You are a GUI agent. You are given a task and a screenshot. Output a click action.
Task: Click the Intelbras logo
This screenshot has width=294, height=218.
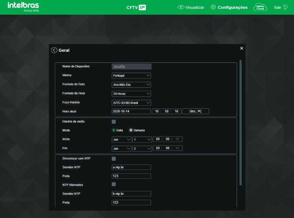pyautogui.click(x=23, y=7)
